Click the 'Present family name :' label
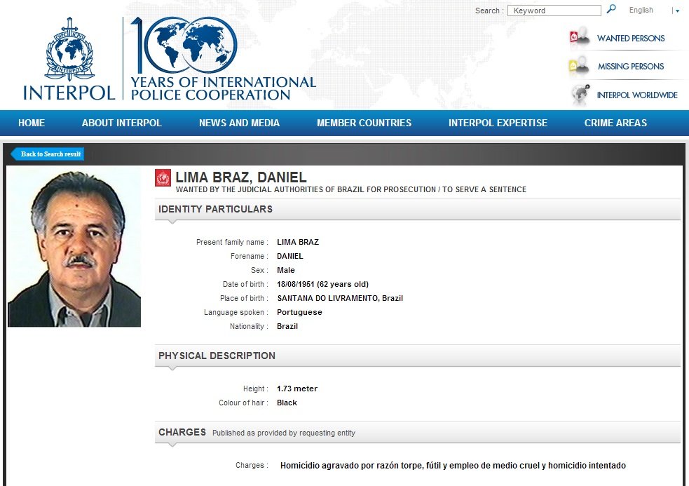 coord(232,243)
